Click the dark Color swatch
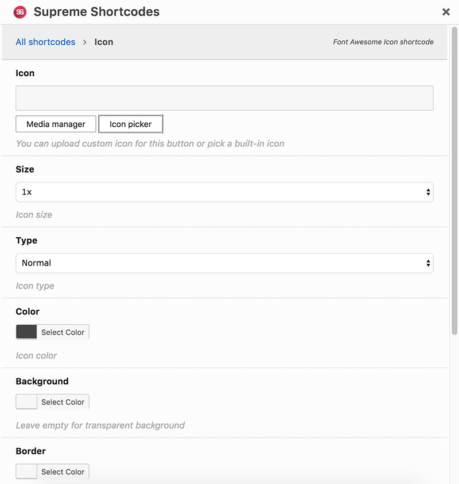 (x=26, y=332)
